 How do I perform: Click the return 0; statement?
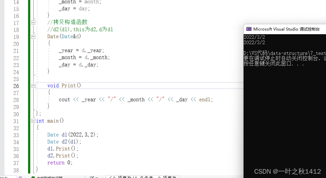[60, 163]
